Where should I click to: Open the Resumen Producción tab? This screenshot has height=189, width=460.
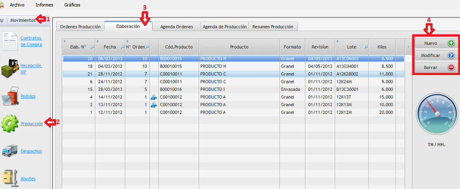(273, 26)
